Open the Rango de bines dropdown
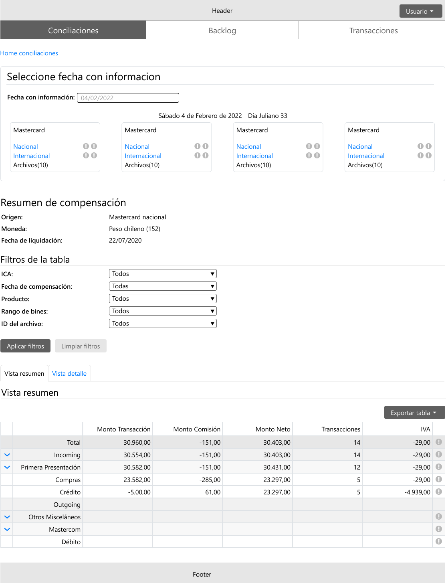This screenshot has height=583, width=446. (x=163, y=311)
